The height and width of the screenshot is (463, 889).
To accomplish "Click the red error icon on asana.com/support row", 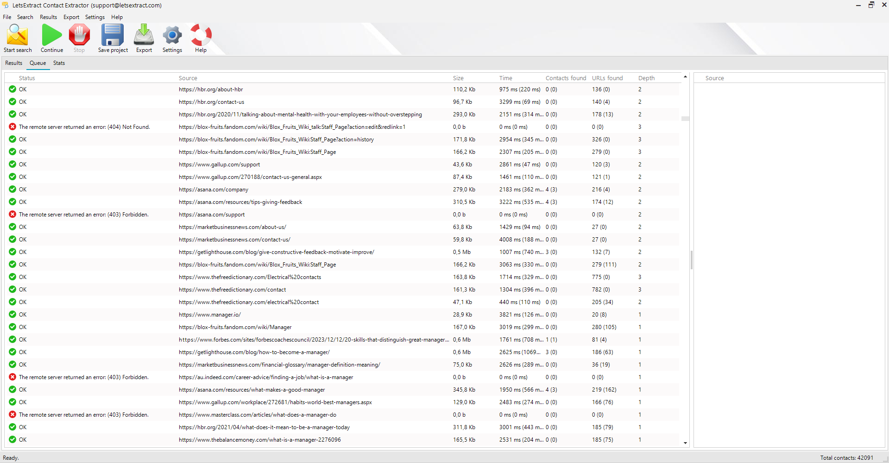I will 12,214.
